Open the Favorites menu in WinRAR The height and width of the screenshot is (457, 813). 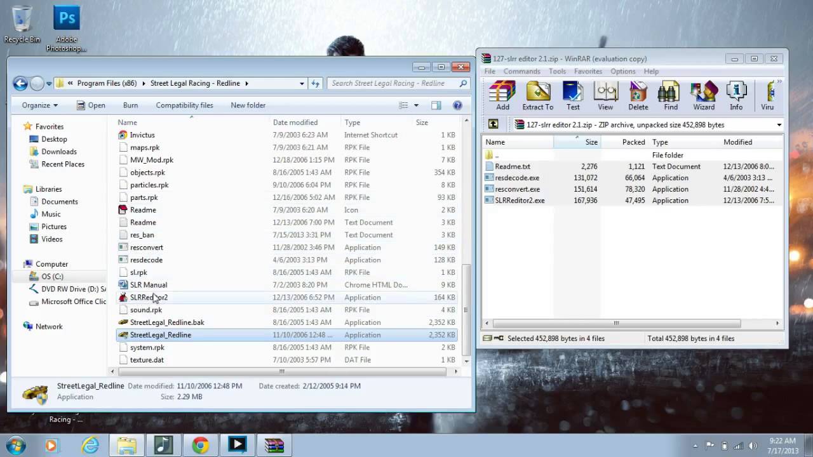pyautogui.click(x=588, y=72)
